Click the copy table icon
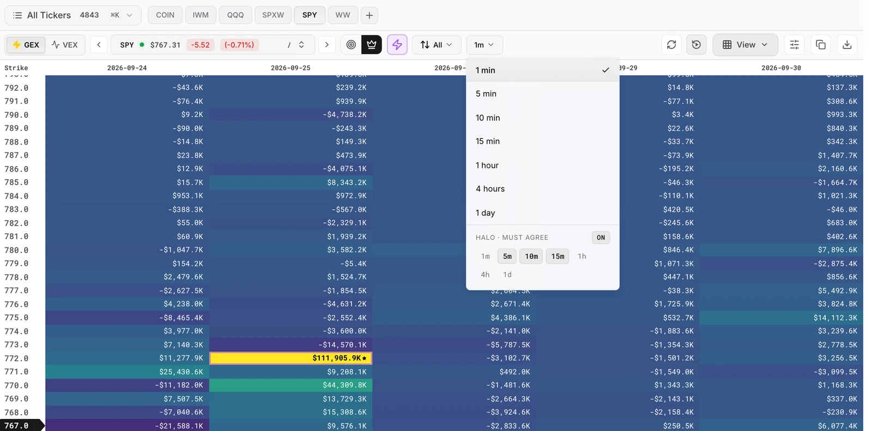This screenshot has height=431, width=872. tap(821, 45)
